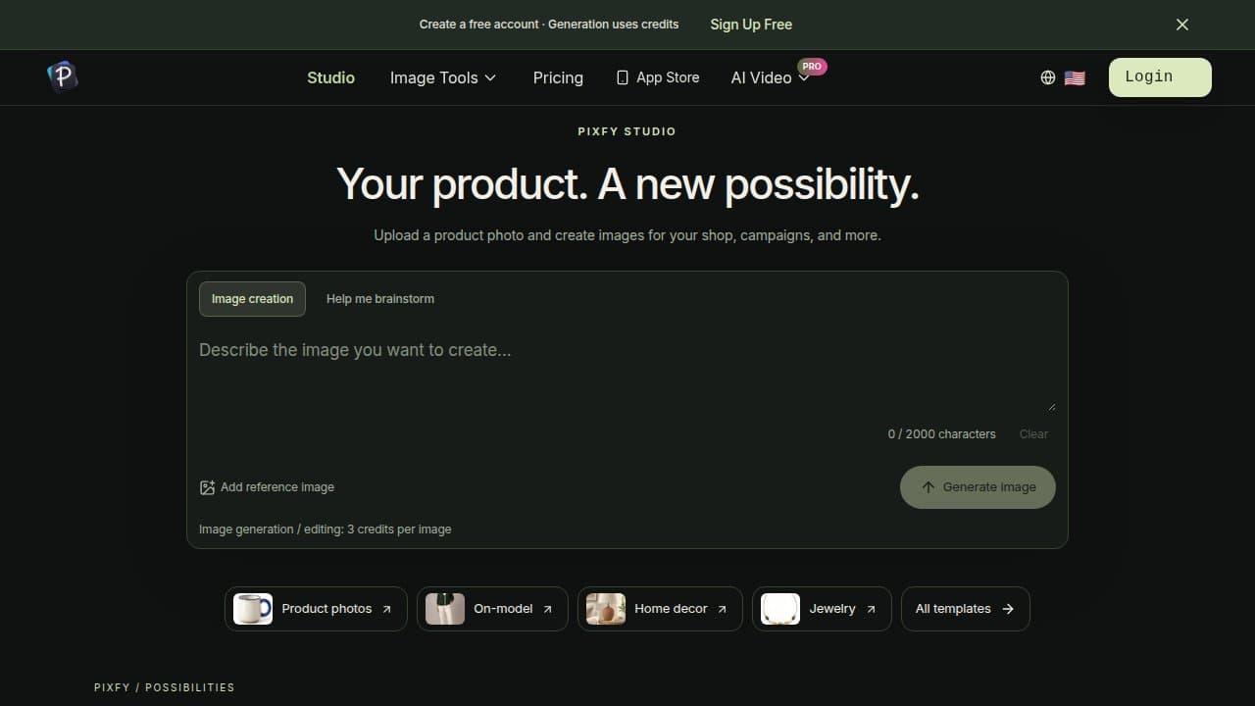Click the App Store phone icon
The height and width of the screenshot is (706, 1255).
tap(622, 77)
